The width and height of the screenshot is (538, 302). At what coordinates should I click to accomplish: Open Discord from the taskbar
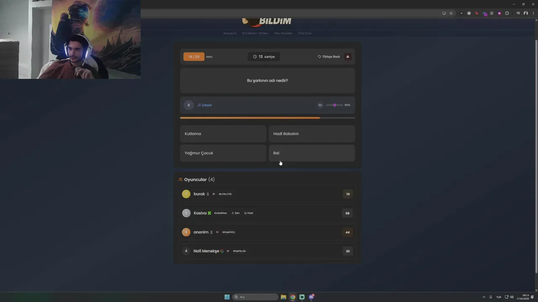(311, 297)
